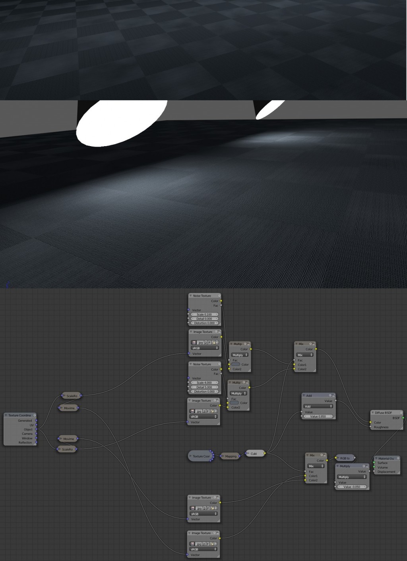The height and width of the screenshot is (561, 407).
Task: Click the Value -0.050 field on Multiply node
Action: (351, 487)
